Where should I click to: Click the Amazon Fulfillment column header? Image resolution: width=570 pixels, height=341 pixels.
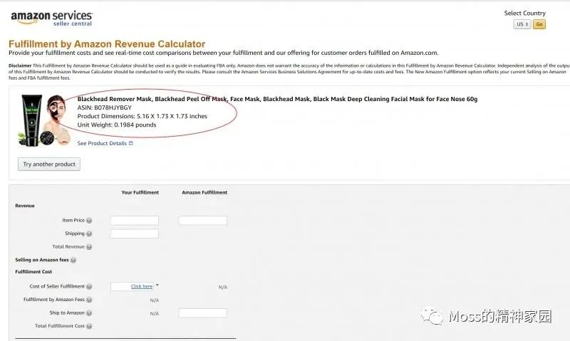(x=204, y=192)
